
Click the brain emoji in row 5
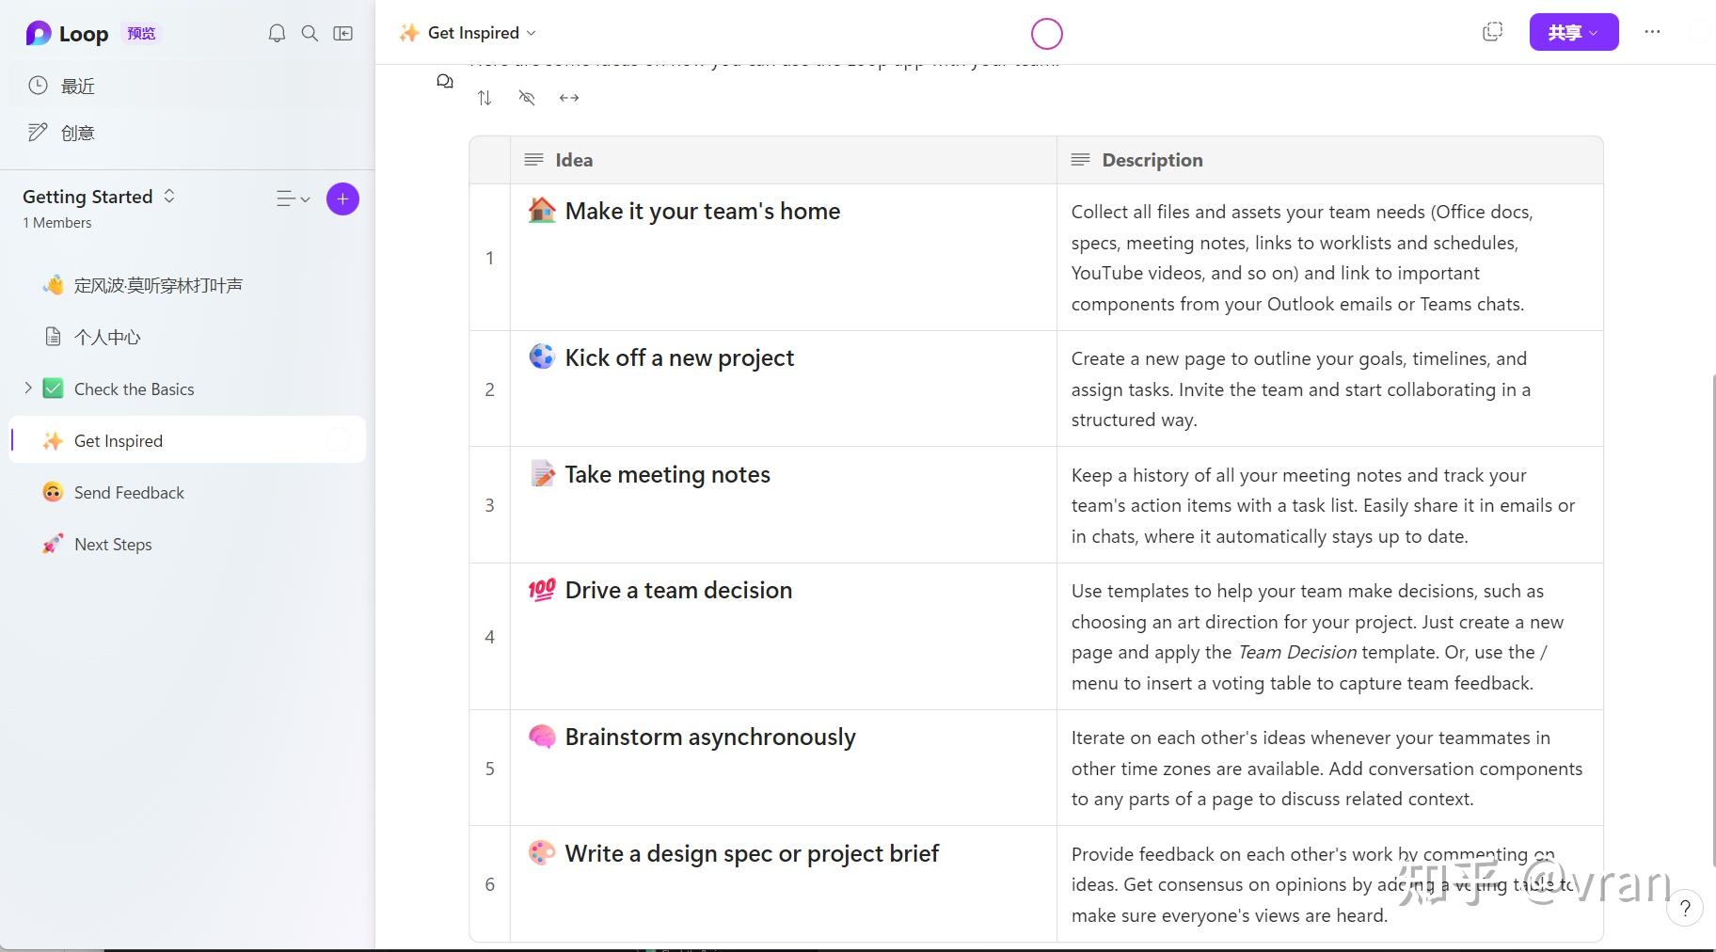(x=542, y=737)
